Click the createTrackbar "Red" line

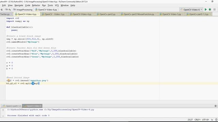pos(41,51)
